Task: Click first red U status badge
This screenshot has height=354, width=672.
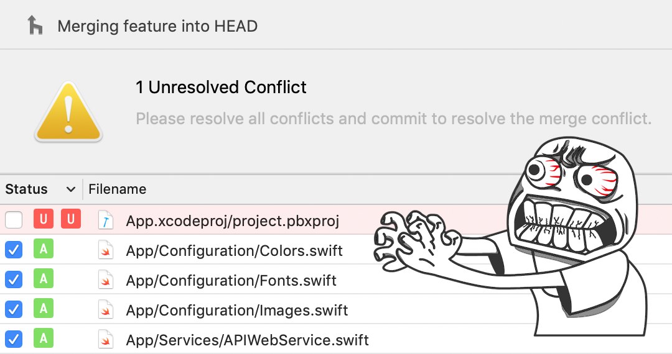Action: (x=44, y=219)
